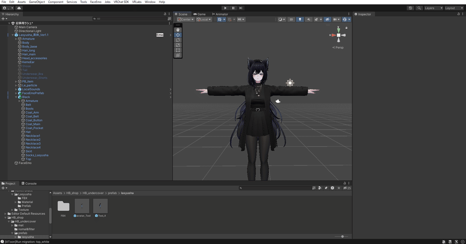The image size is (466, 244).
Task: Select the Rotate tool
Action: coord(178,40)
